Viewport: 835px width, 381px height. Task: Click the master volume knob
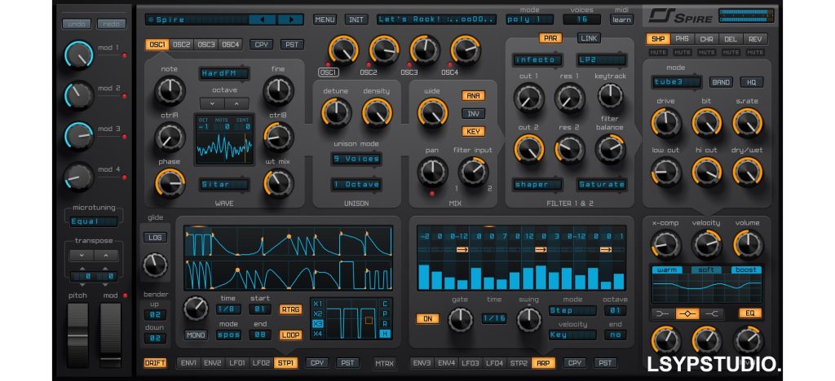[x=748, y=245]
